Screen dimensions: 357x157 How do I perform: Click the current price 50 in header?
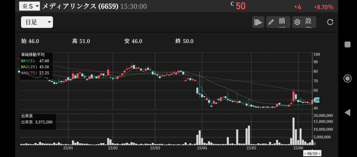pyautogui.click(x=241, y=6)
